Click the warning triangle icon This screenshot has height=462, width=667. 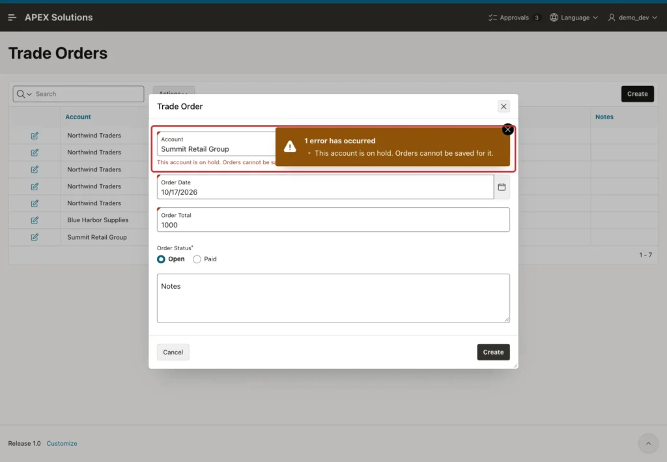point(290,147)
